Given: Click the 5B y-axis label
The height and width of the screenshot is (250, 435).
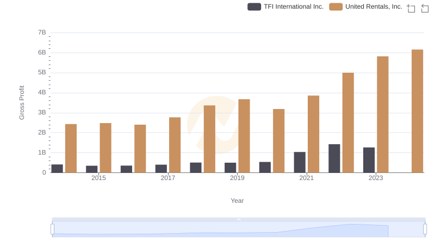Looking at the screenshot, I should (x=42, y=73).
